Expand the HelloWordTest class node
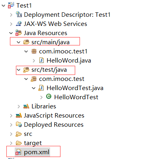Image resolution: width=144 pixels, height=159 pixels. pyautogui.click(x=41, y=97)
